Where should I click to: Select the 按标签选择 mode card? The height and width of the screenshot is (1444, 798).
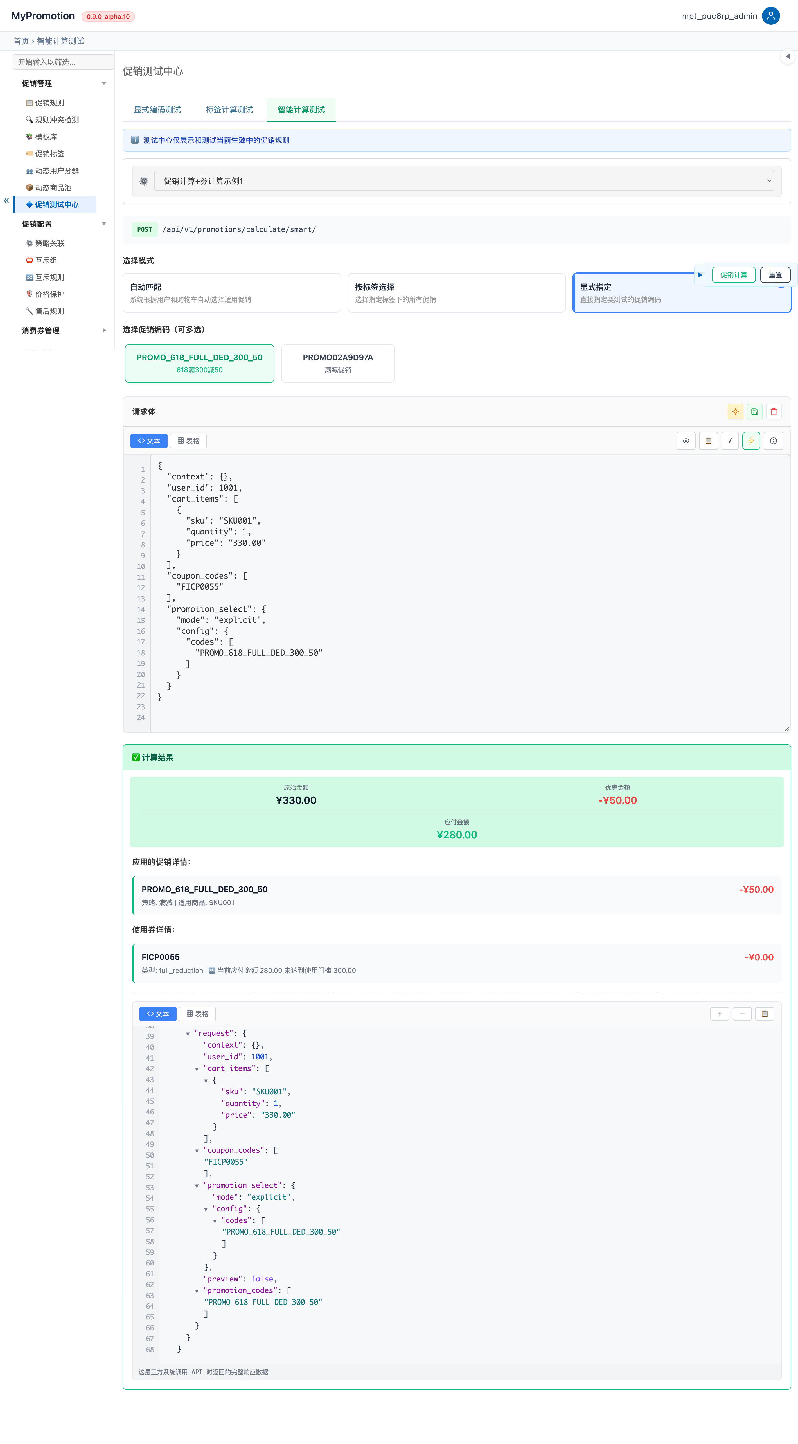[x=456, y=293]
